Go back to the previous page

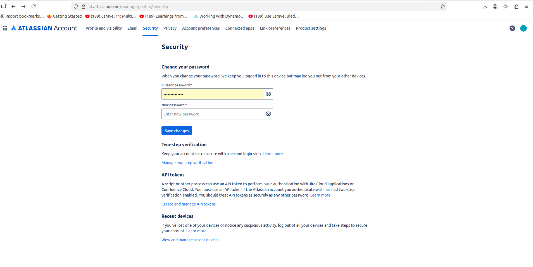13,6
